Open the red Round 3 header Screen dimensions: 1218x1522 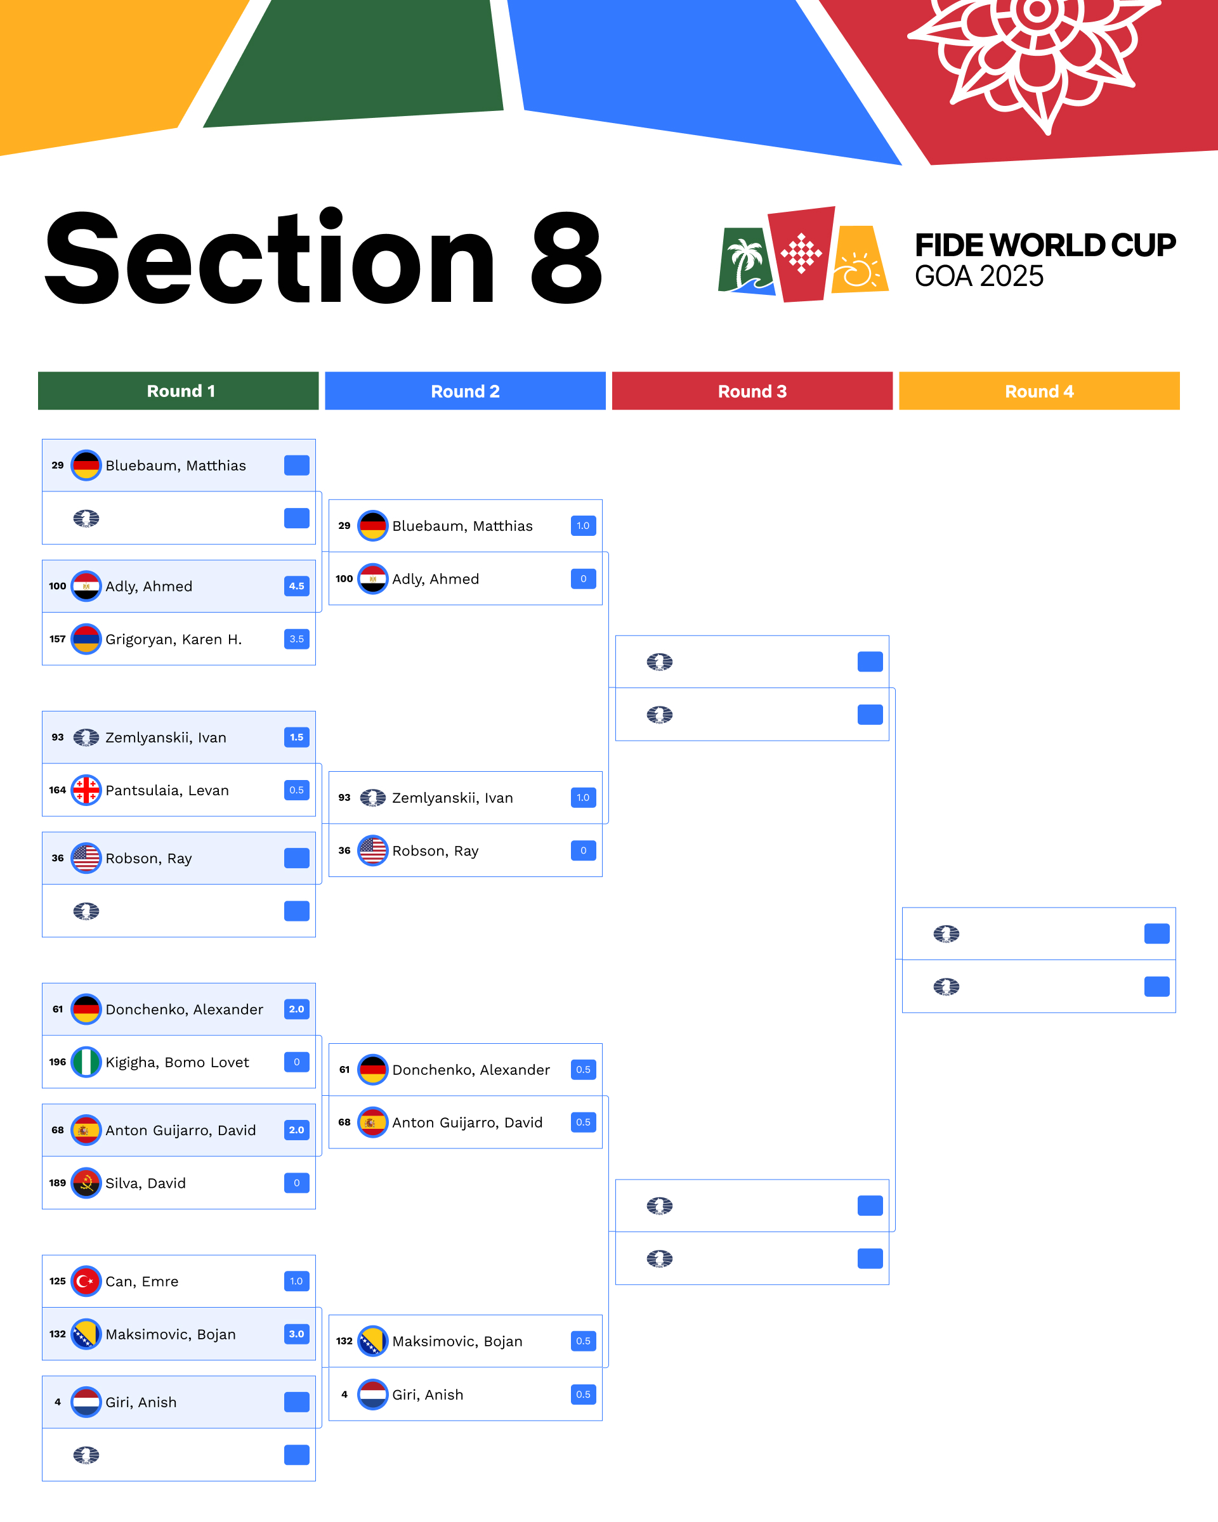752,391
